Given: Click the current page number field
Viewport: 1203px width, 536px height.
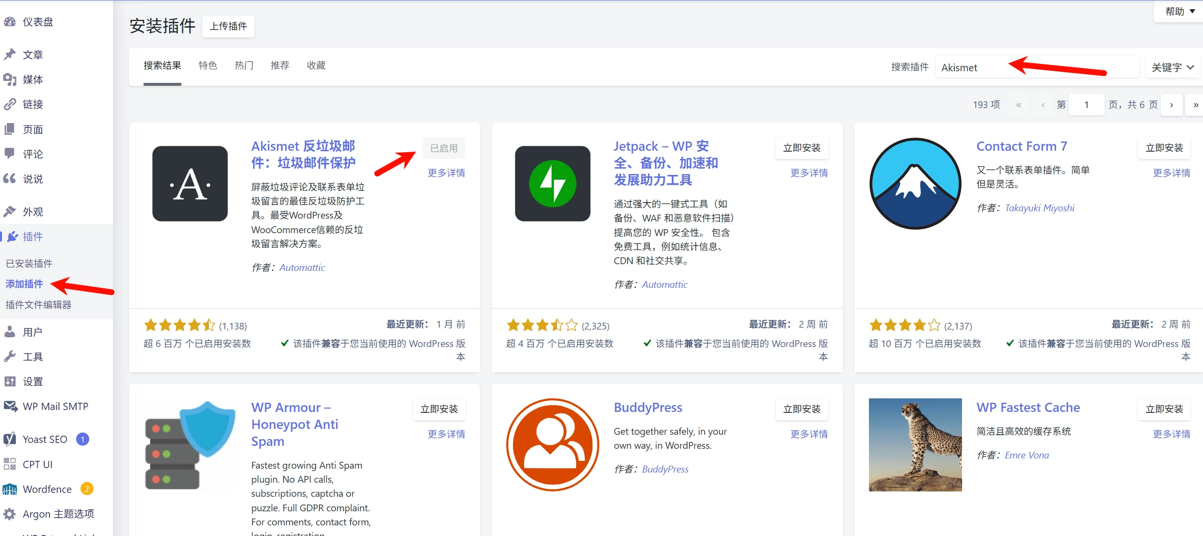Looking at the screenshot, I should pos(1087,105).
